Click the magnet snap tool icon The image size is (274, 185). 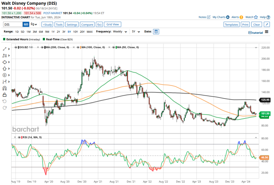point(5,88)
